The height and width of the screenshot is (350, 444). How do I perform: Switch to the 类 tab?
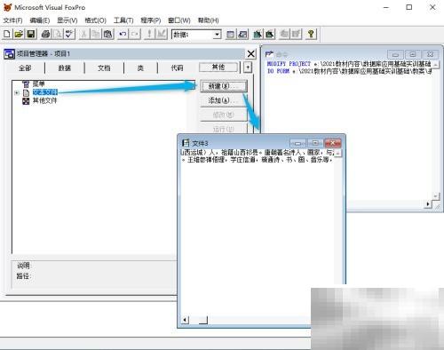pos(140,68)
